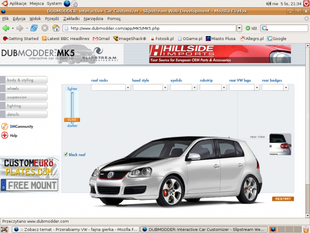Open the Miejsca panel menu
This screenshot has width=310, height=233.
[36, 4]
